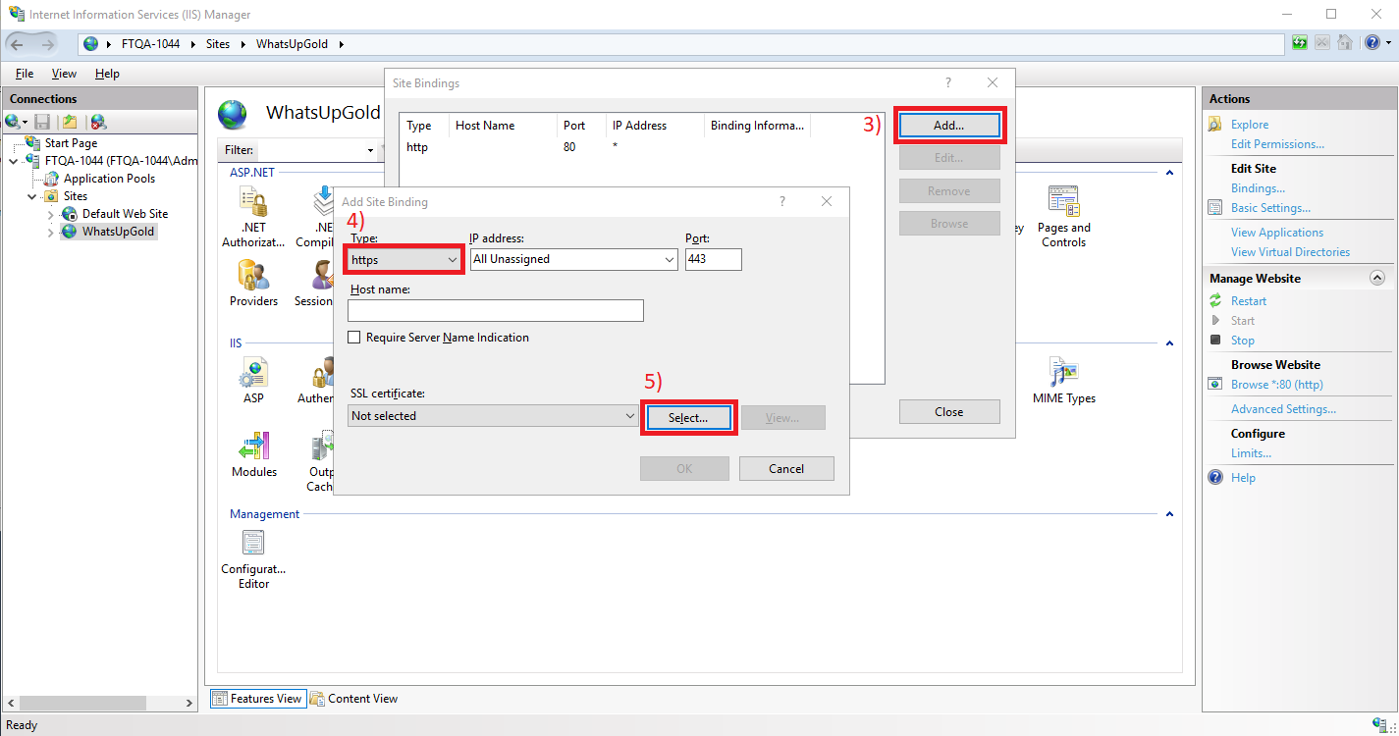
Task: Click the Select... certificate button
Action: (688, 418)
